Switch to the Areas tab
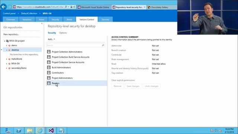This screenshot has height=134, width=238. [x=41, y=19]
